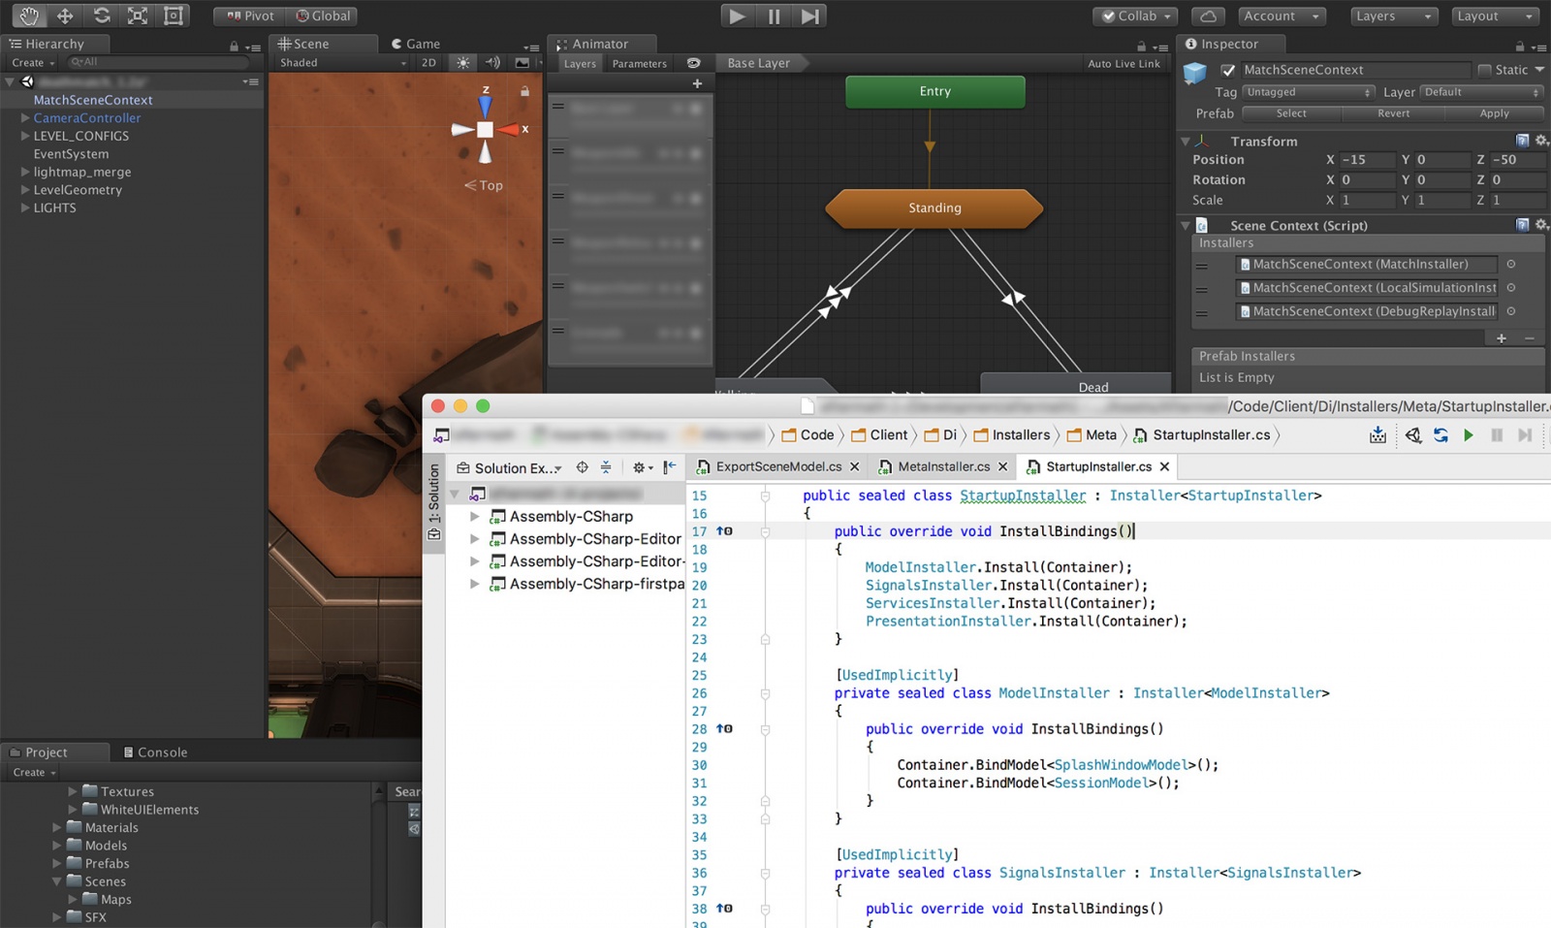Image resolution: width=1551 pixels, height=928 pixels.
Task: Click the Standing animator state node
Action: [934, 208]
